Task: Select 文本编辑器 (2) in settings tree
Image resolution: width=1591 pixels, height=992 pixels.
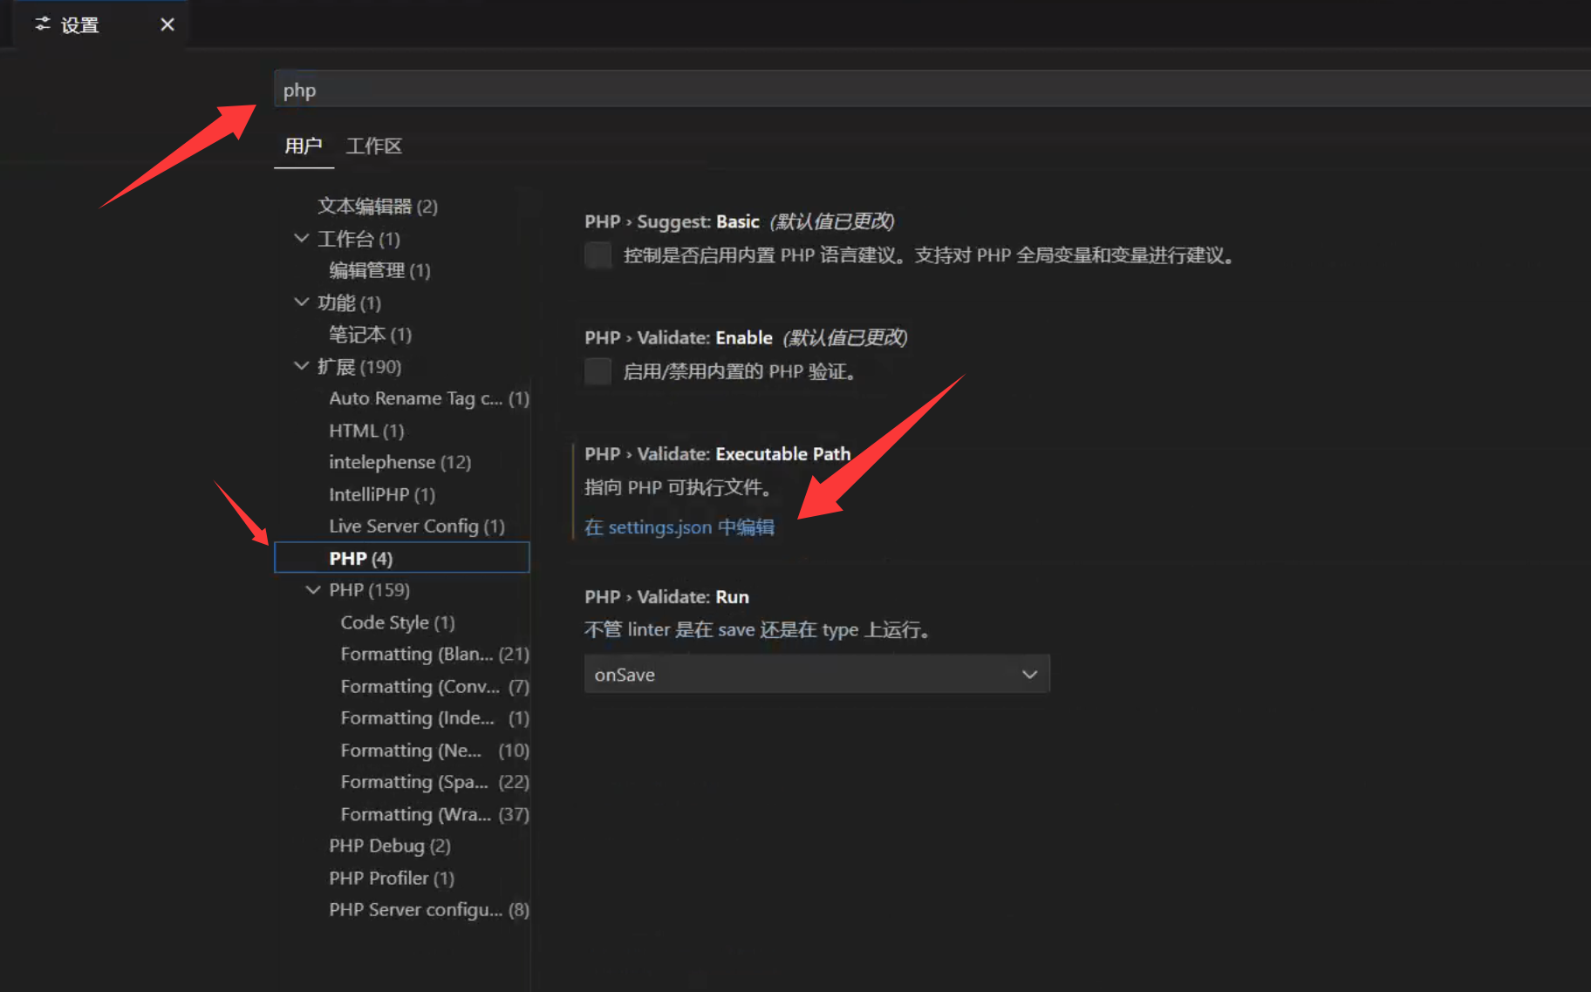Action: point(377,206)
